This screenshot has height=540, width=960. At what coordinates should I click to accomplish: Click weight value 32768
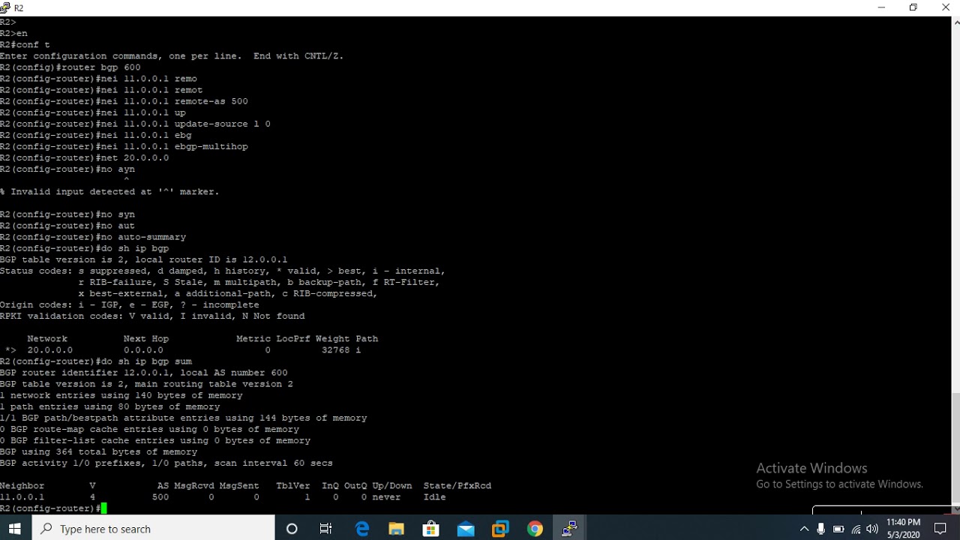pyautogui.click(x=336, y=350)
